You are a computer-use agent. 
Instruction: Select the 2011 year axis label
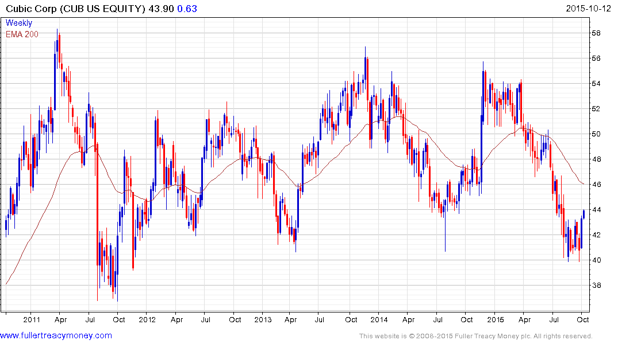click(x=32, y=319)
